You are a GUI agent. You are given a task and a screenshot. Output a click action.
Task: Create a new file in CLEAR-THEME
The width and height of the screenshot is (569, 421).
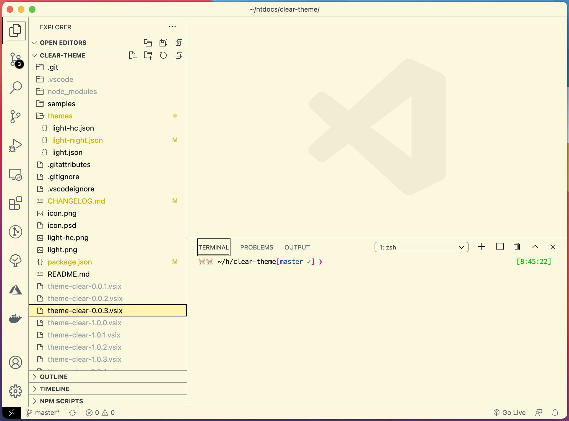[133, 55]
